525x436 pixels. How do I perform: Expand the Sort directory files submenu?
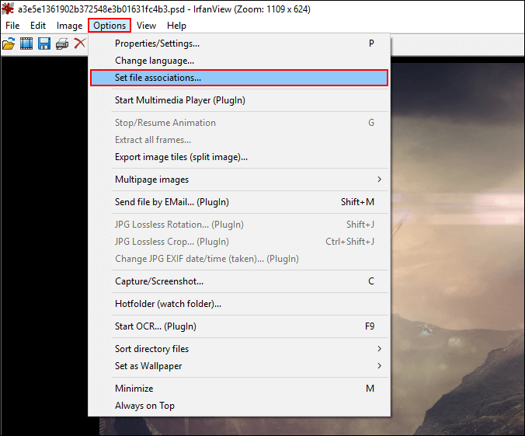239,349
